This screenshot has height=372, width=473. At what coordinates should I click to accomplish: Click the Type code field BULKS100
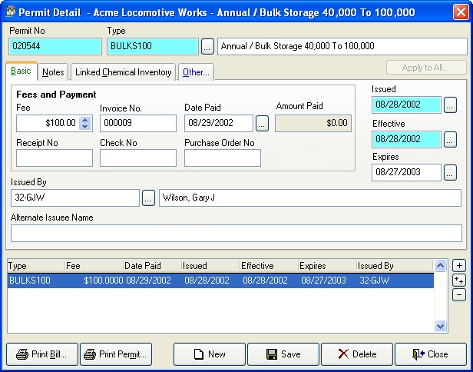[153, 46]
